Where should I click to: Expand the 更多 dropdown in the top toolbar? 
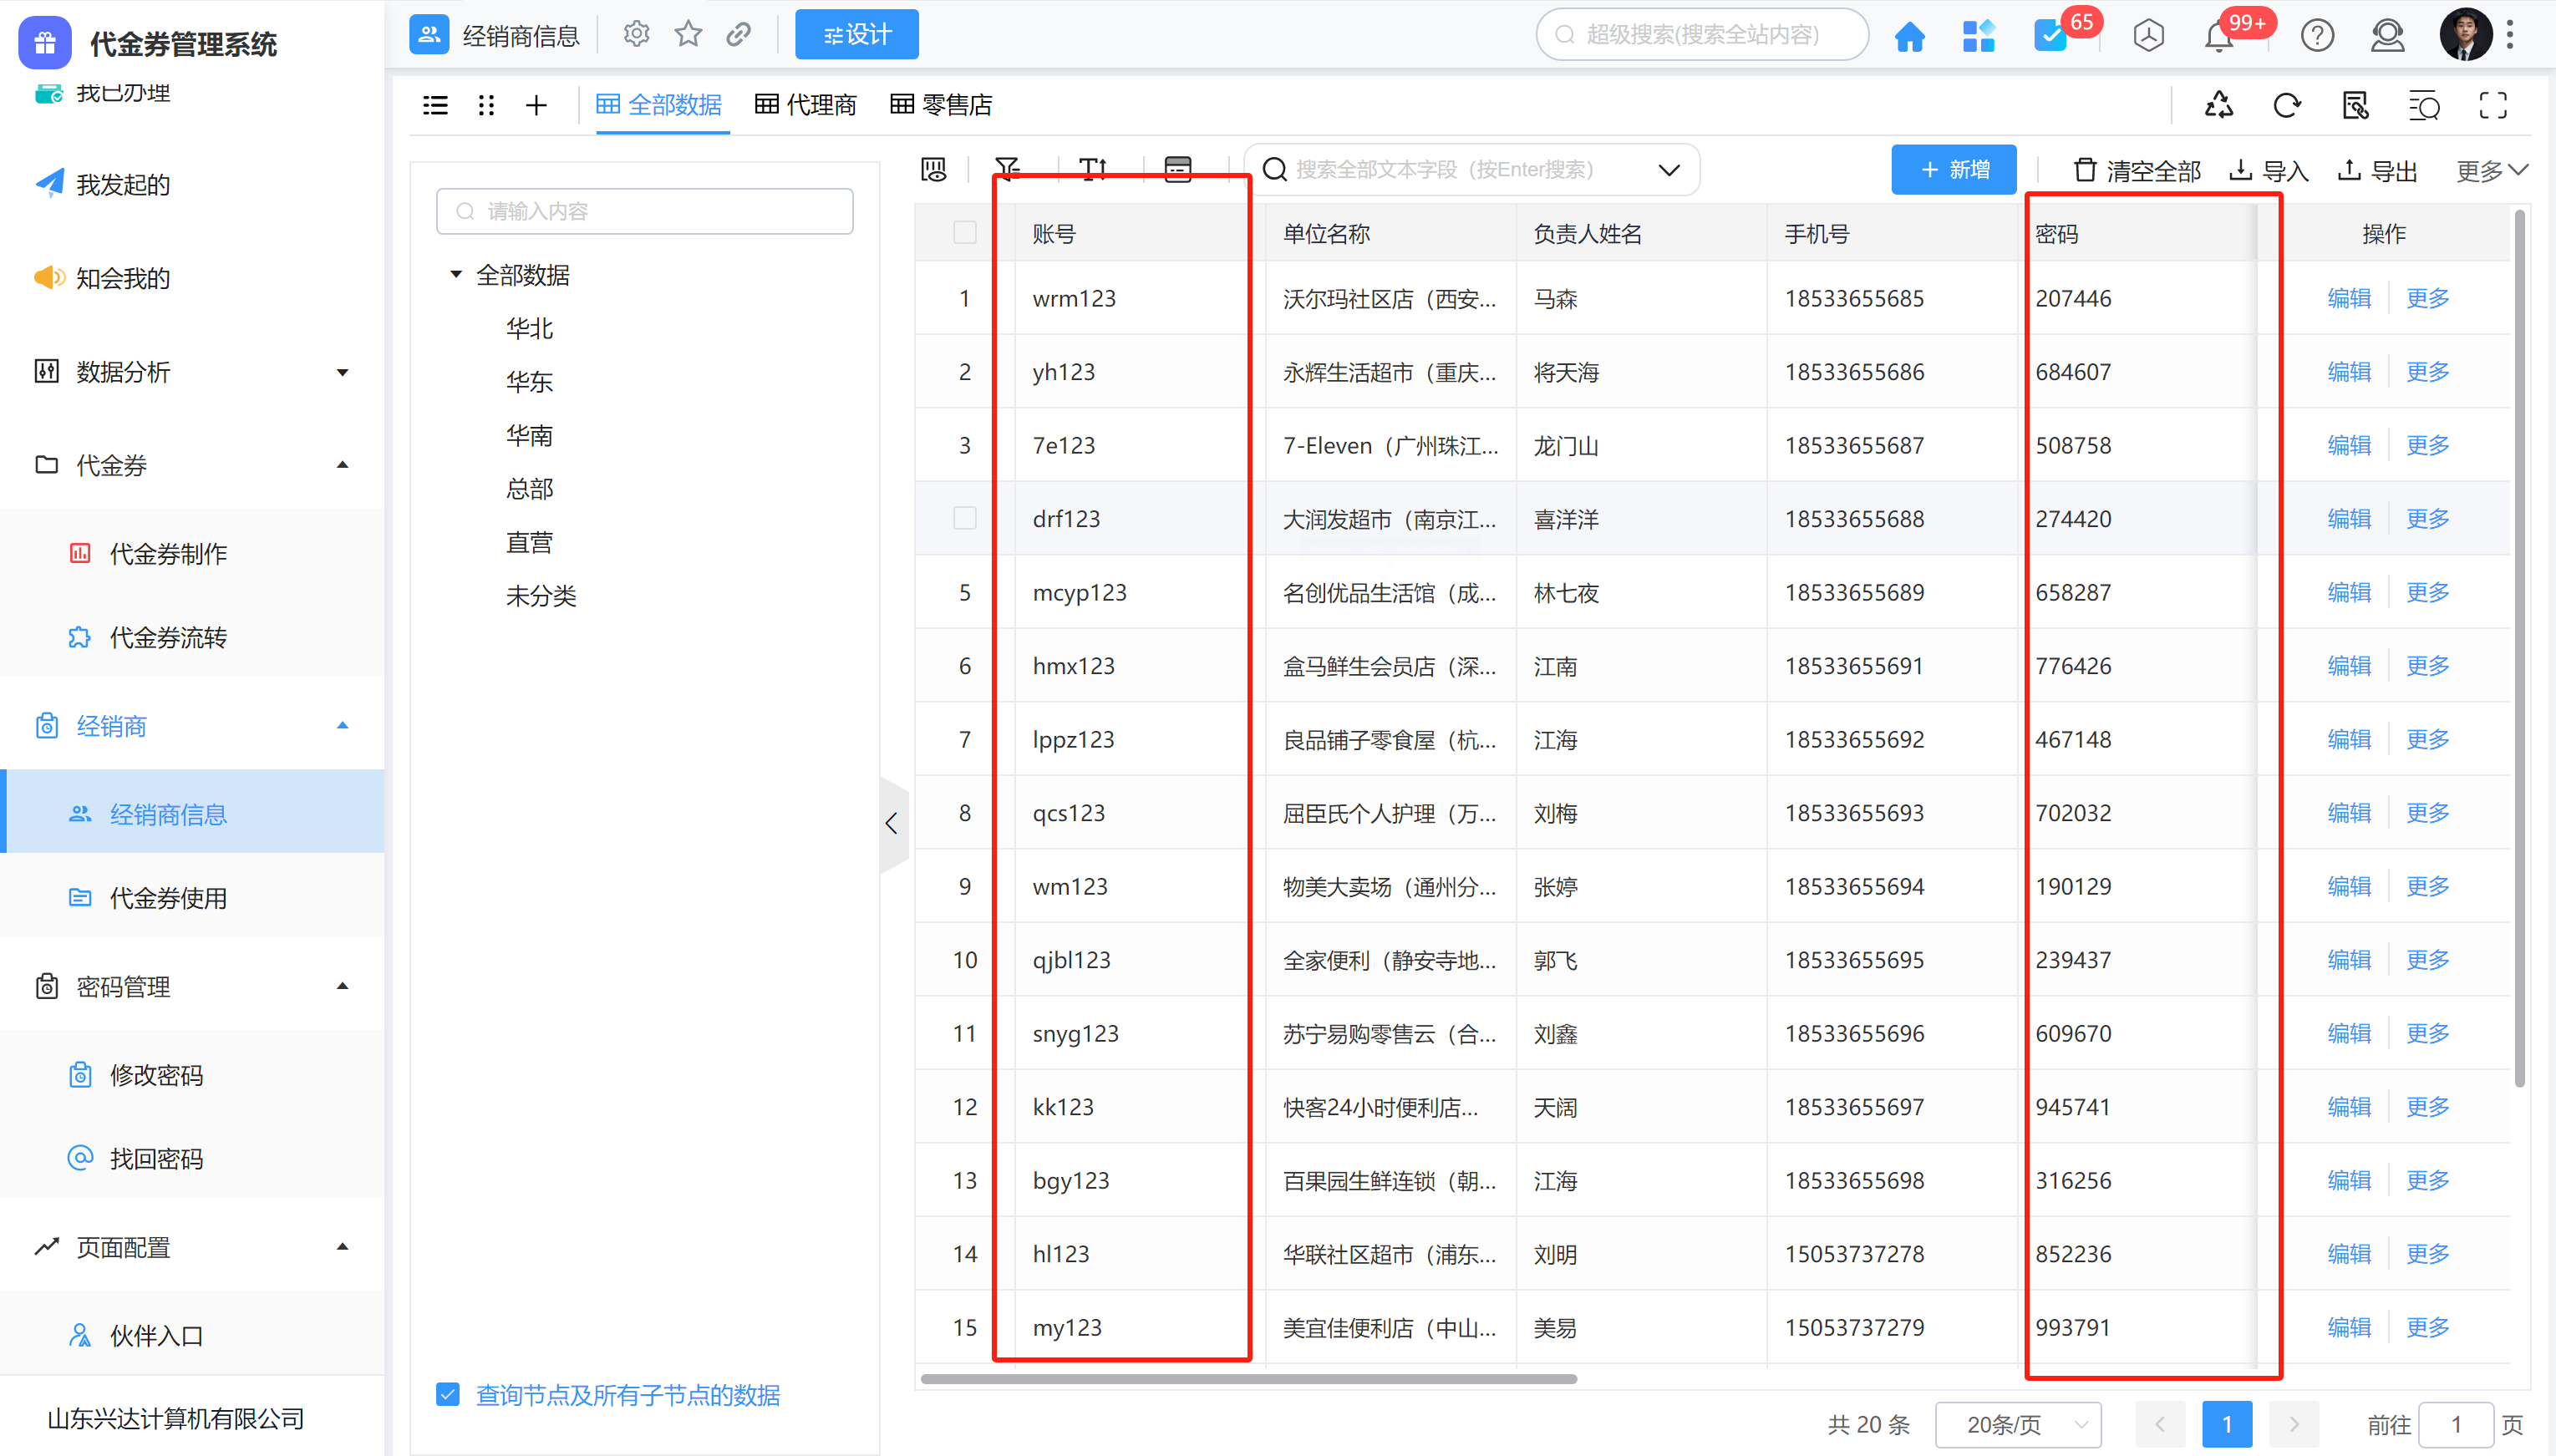(2491, 171)
